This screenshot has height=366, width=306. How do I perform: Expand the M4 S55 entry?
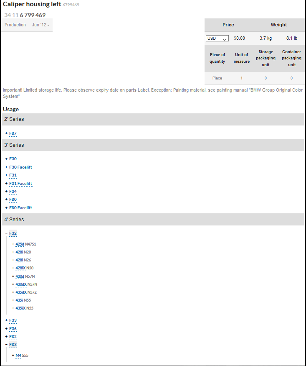13,356
